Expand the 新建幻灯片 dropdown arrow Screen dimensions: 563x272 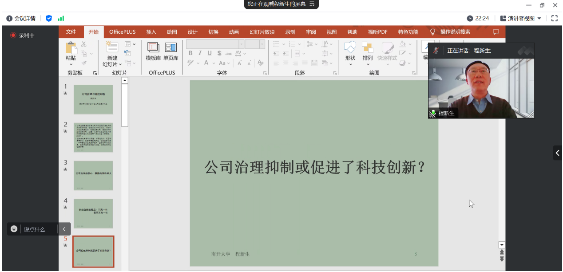pyautogui.click(x=120, y=65)
